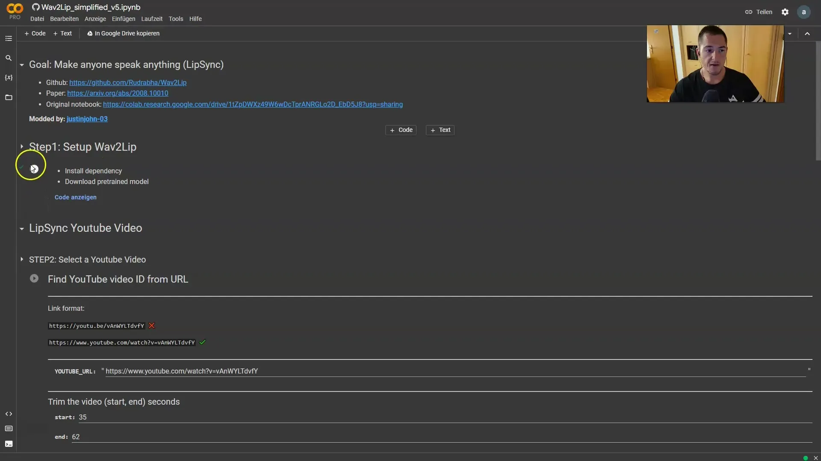The width and height of the screenshot is (821, 461).
Task: Click the run cell button for YouTube video step
Action: 34,279
